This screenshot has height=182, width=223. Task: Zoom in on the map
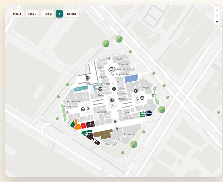click(217, 10)
